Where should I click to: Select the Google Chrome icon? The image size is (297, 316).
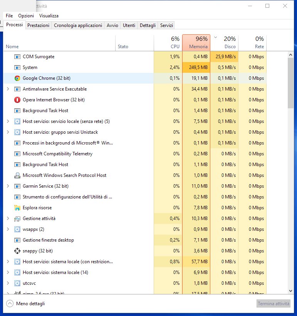click(x=17, y=78)
